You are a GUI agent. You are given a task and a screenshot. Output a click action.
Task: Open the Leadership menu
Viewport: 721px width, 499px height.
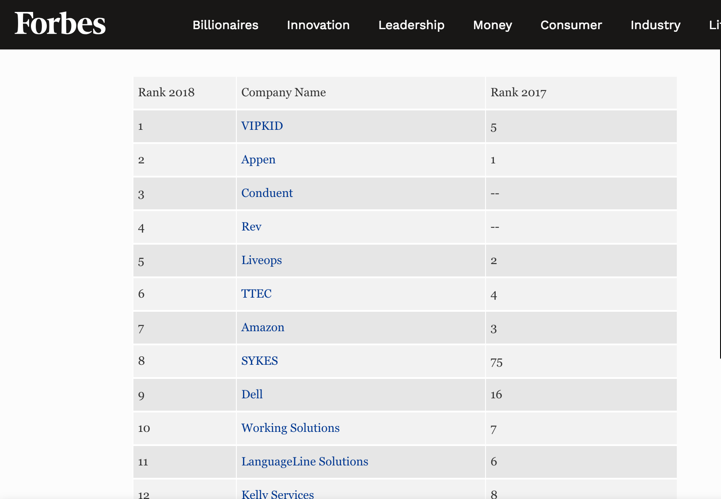pyautogui.click(x=411, y=25)
